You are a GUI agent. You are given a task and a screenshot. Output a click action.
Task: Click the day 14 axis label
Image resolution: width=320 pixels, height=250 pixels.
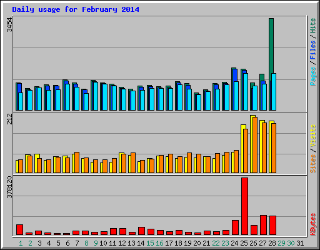click(141, 243)
